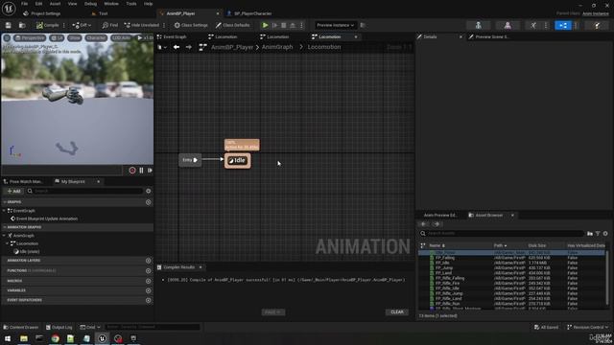The width and height of the screenshot is (614, 345).
Task: Select Idle (state) tree item
Action: click(x=30, y=251)
